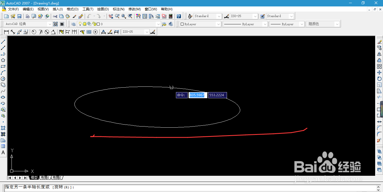Click the Angular dimension tool
The width and height of the screenshot is (383, 192).
53,32
